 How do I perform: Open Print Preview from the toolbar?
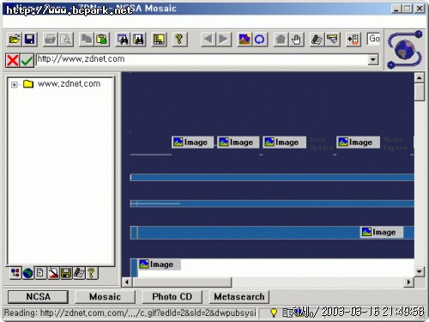tap(66, 39)
